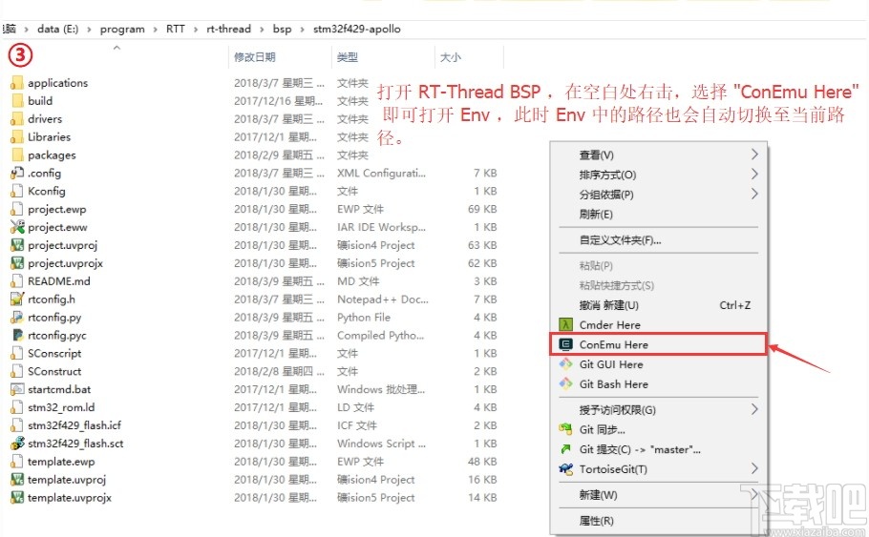Expand the 分组依据(P) submenu arrow
Image resolution: width=869 pixels, height=537 pixels.
pos(754,195)
